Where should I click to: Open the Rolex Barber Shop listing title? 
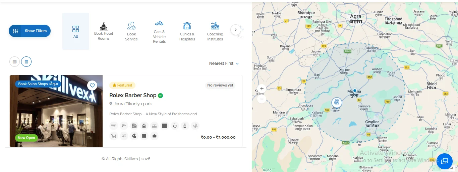click(x=133, y=96)
